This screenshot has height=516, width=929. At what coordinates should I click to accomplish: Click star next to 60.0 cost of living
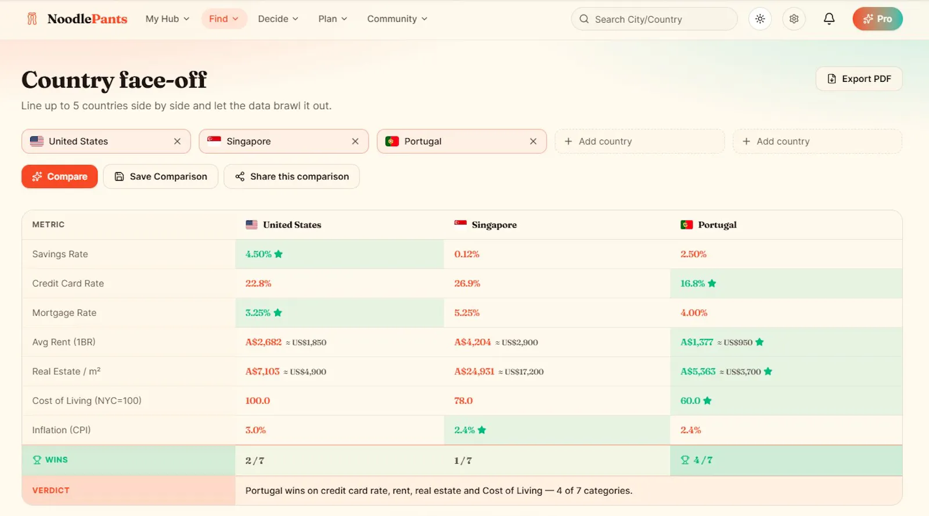pos(707,400)
